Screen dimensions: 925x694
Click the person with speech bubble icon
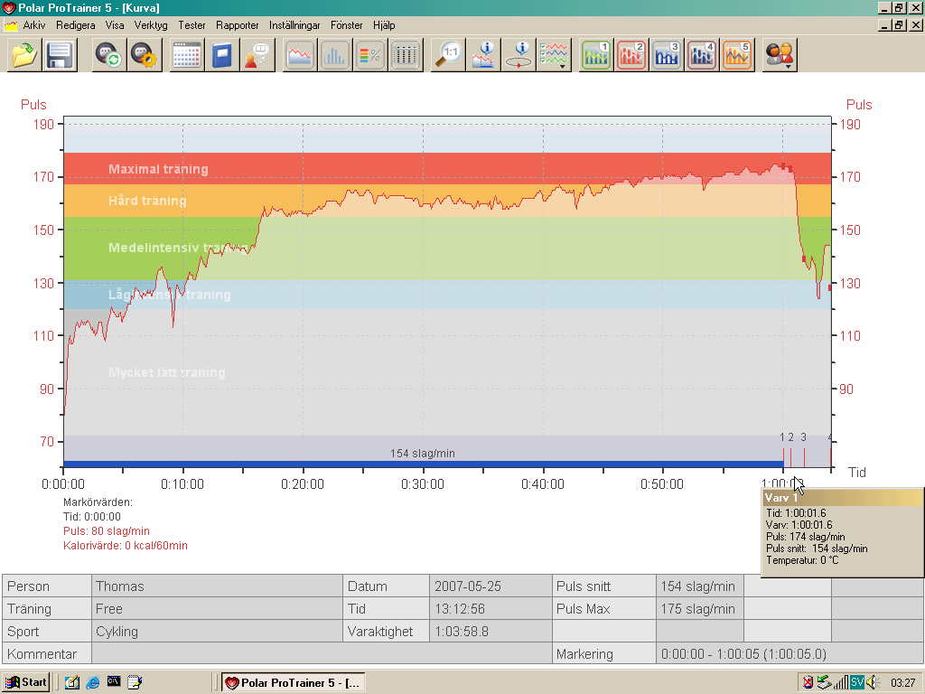tap(257, 55)
